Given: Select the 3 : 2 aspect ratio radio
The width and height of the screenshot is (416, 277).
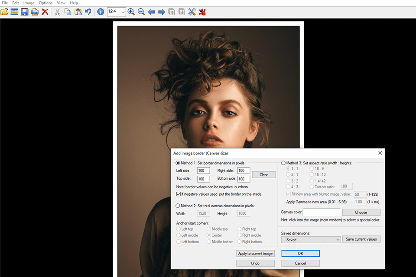Looking at the screenshot, I should tap(288, 181).
